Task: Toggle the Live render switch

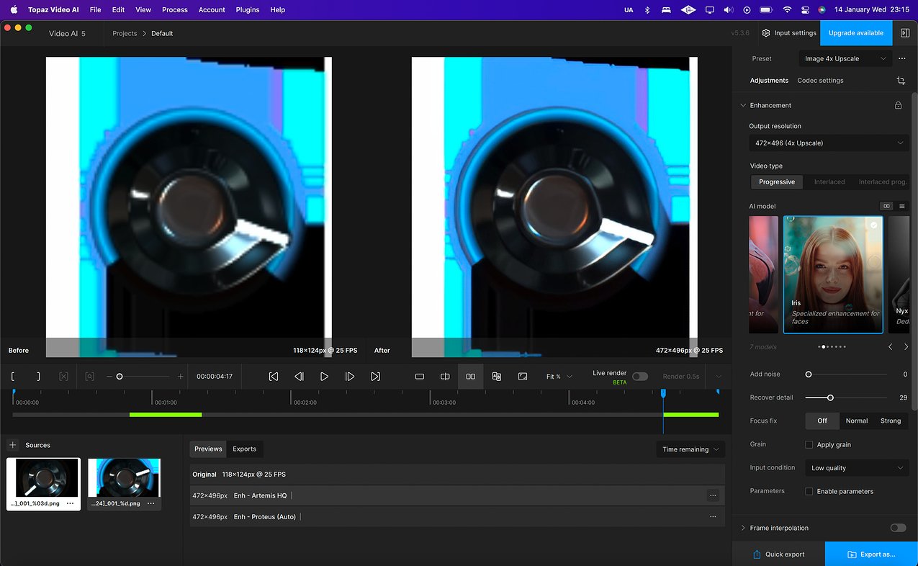Action: (x=639, y=377)
